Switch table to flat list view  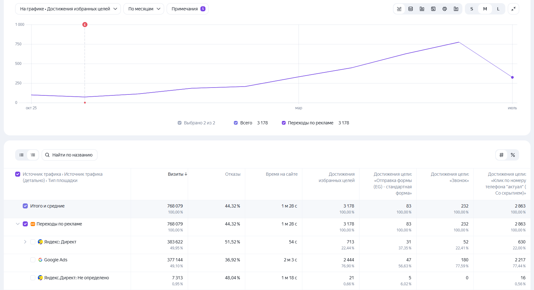(21, 155)
